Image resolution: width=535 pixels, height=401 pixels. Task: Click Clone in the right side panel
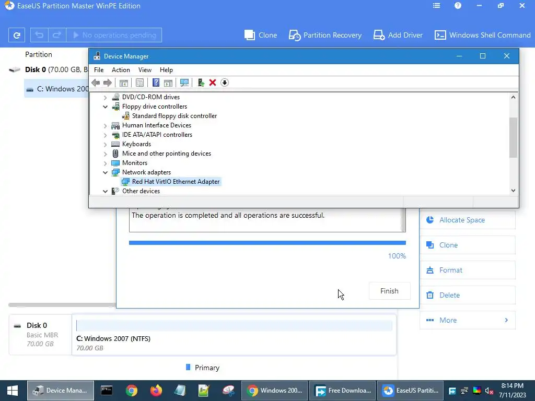468,245
